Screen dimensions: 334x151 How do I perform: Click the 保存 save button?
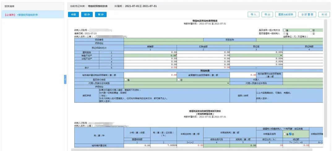tap(87, 14)
